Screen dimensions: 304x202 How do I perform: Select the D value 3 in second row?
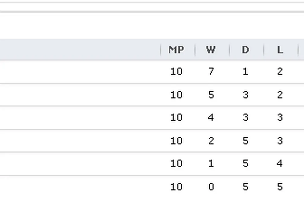(245, 95)
